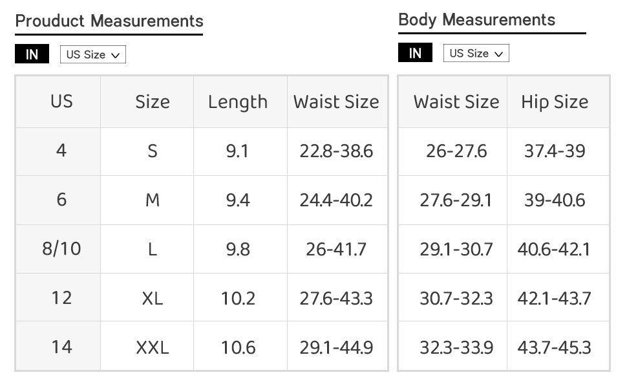Open the US Size dropdown for Product Measurements

click(93, 54)
